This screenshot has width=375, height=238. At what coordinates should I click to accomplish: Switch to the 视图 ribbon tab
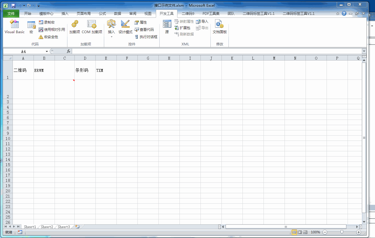click(148, 13)
